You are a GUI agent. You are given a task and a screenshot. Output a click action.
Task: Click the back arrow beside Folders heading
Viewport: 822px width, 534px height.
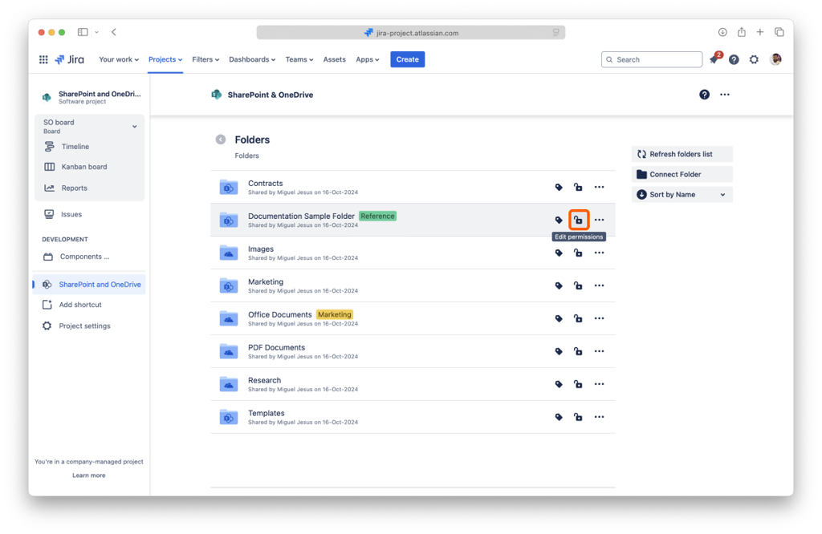(x=221, y=140)
